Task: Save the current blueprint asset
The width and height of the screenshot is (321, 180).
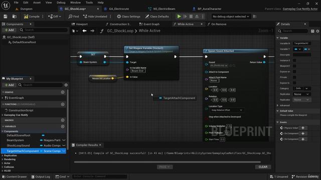Action: click(x=6, y=16)
